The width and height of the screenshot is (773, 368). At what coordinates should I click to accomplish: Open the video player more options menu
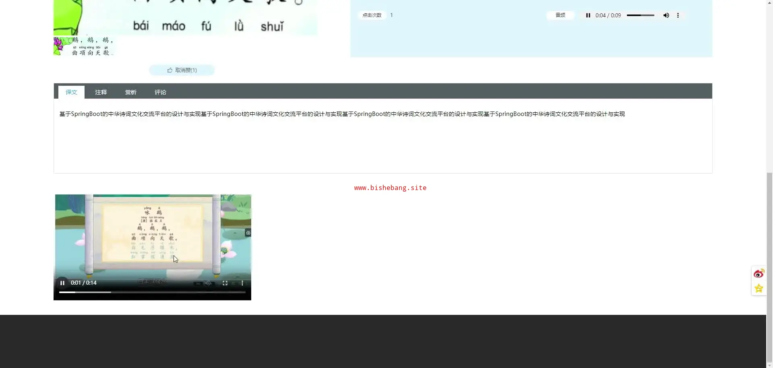click(x=242, y=283)
